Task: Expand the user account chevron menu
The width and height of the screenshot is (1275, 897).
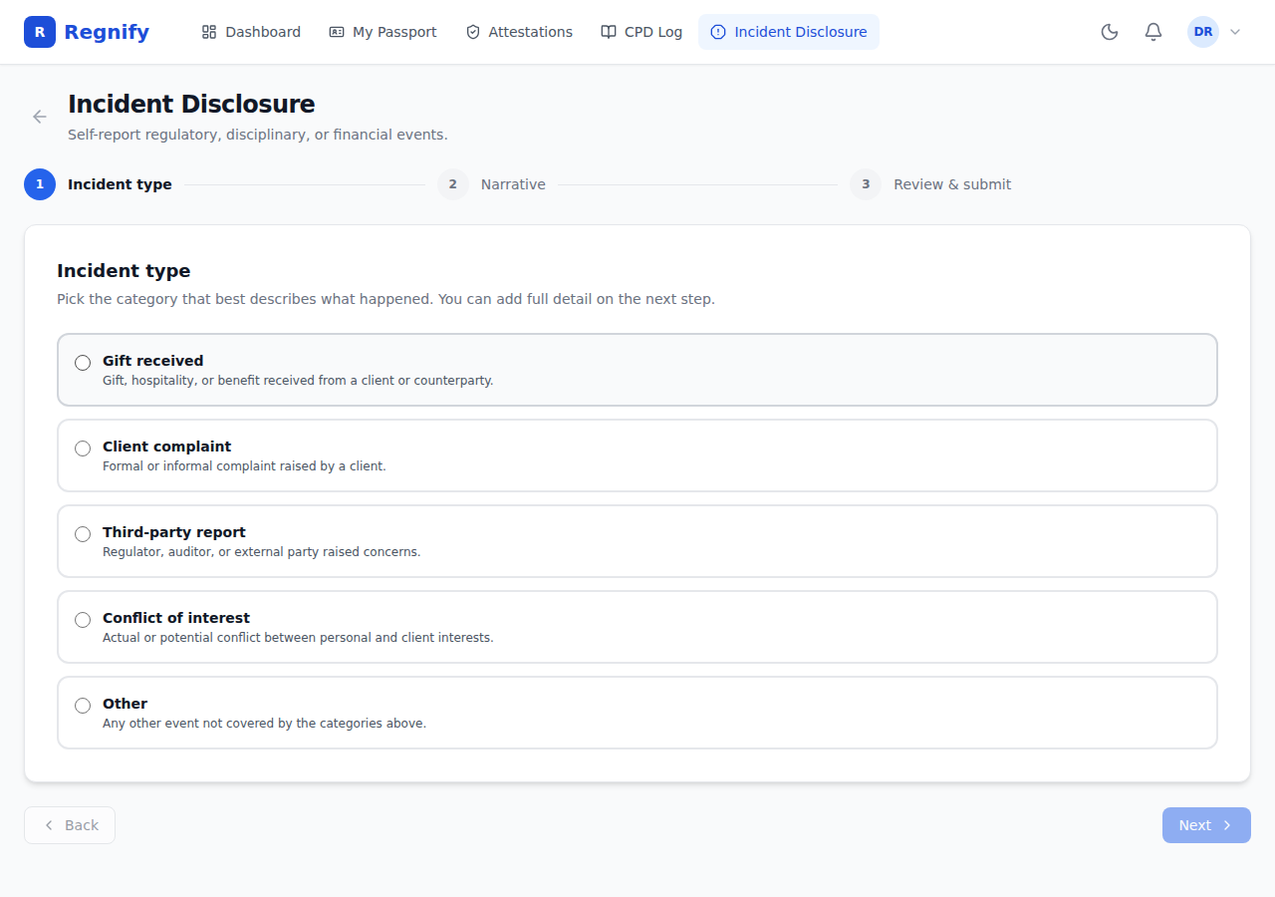Action: click(1235, 32)
